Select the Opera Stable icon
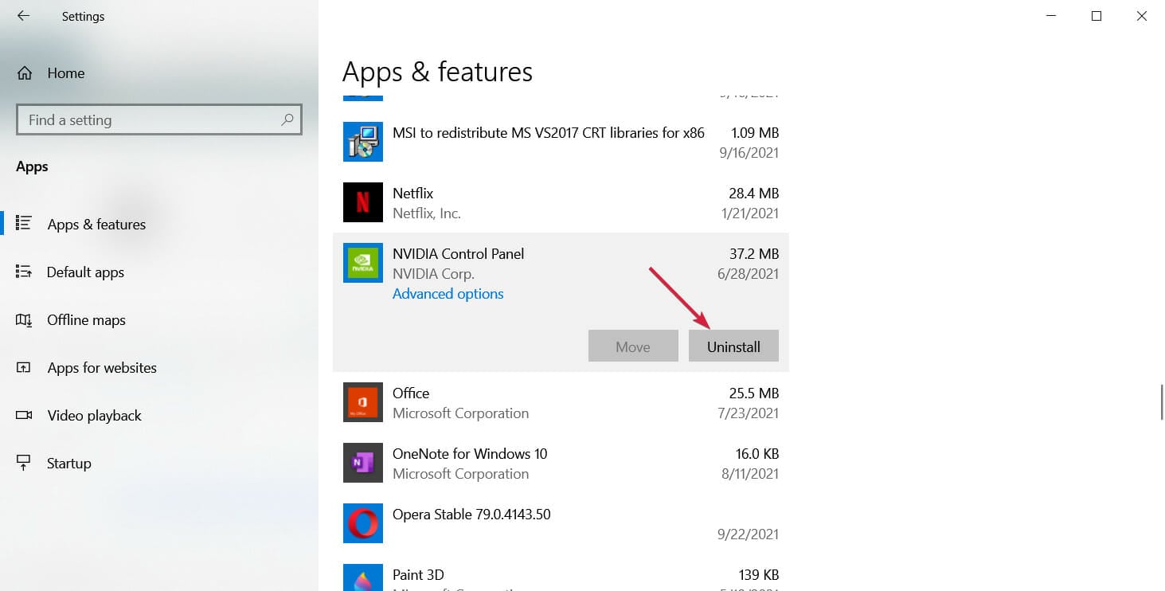 point(362,523)
